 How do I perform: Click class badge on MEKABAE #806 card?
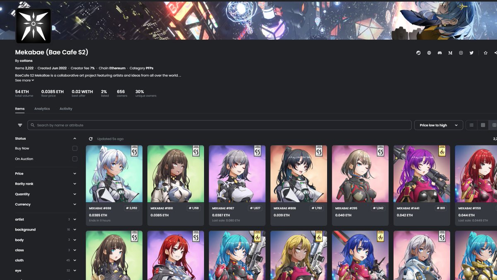319,151
